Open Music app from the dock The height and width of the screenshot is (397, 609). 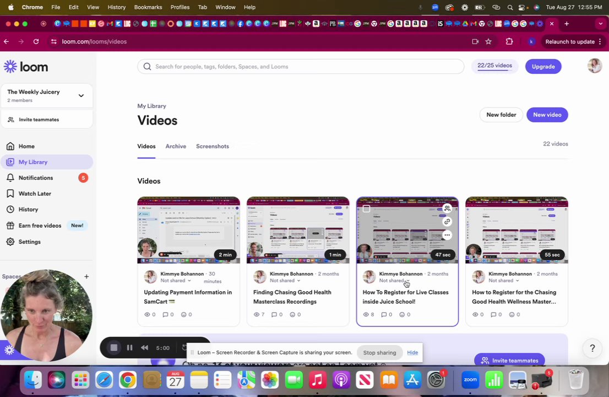pyautogui.click(x=317, y=379)
